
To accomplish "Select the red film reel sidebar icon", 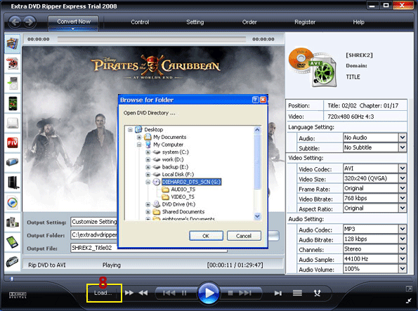I will click(x=12, y=63).
